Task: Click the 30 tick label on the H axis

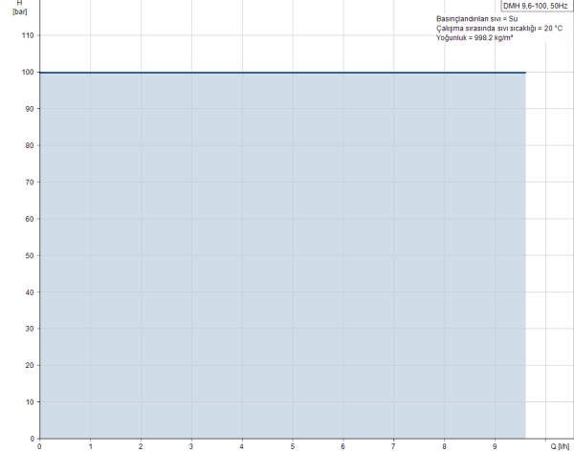Action: pos(30,329)
